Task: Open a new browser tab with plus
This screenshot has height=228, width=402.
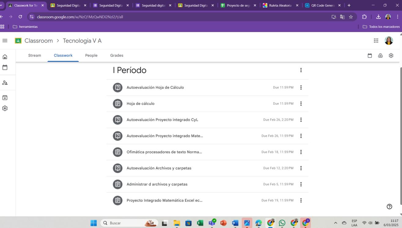Action: click(349, 5)
